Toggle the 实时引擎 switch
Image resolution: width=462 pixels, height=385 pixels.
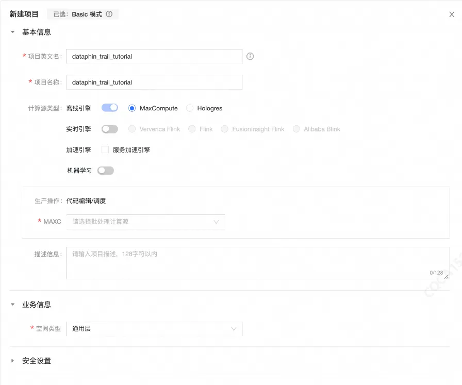pyautogui.click(x=110, y=129)
